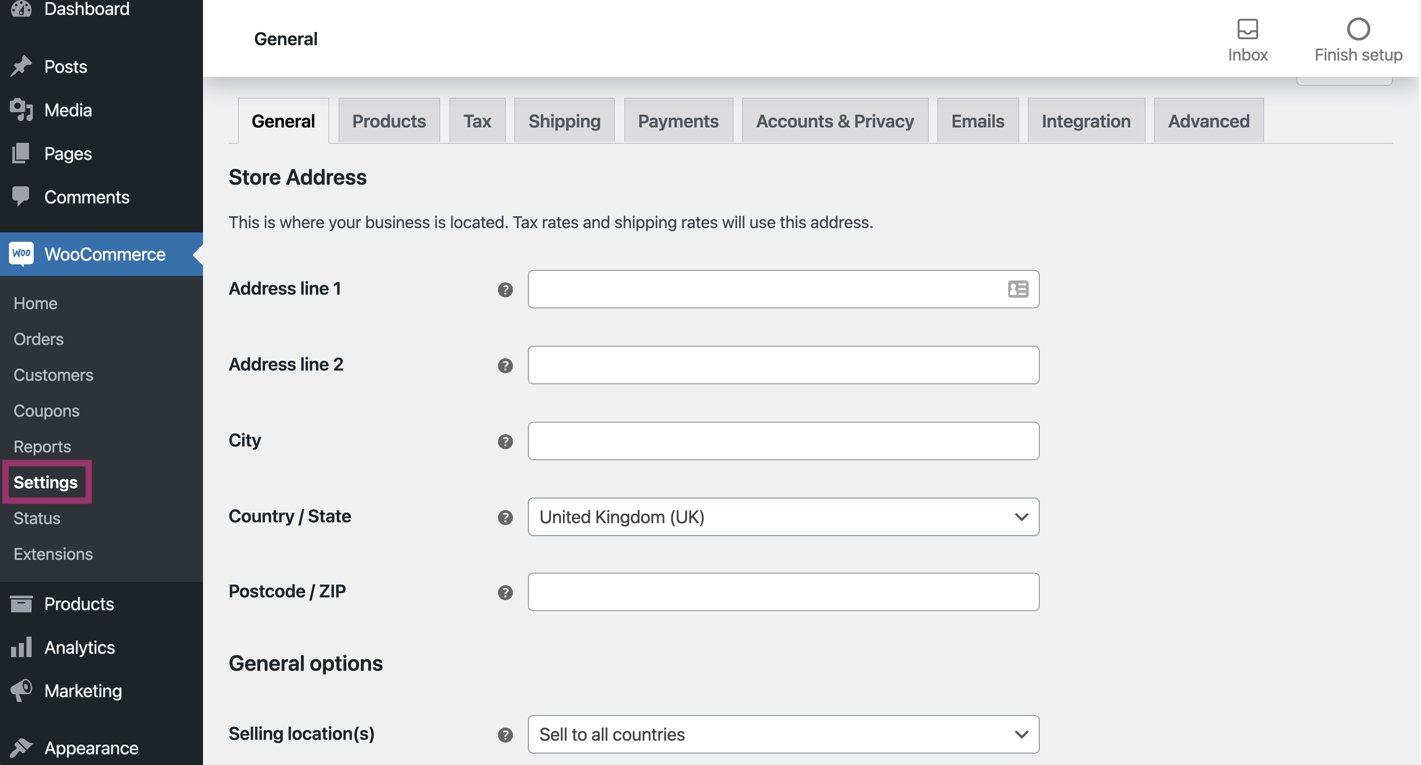Viewport: 1421px width, 765px height.
Task: Click the Postcode / ZIP help icon
Action: tap(505, 592)
